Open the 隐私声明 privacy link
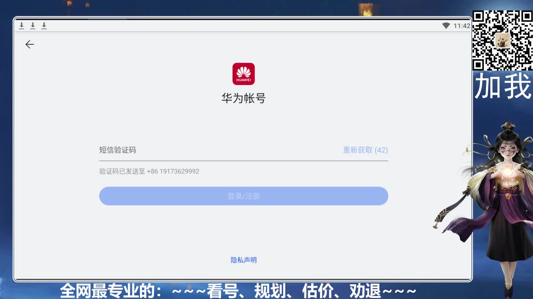 [244, 260]
